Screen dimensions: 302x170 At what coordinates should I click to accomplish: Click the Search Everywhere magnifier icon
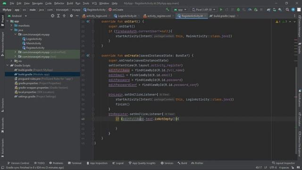[x=287, y=9]
